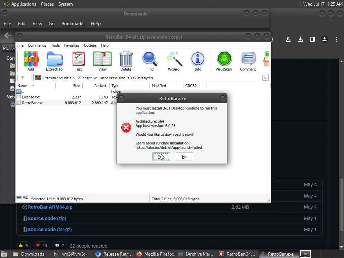Open the Go menu in Downloads window

[x=51, y=24]
